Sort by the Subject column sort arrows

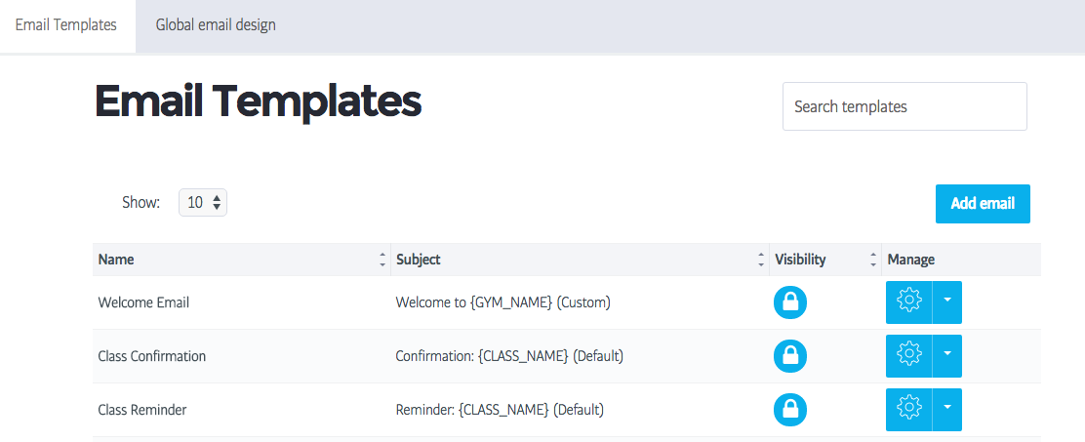pos(760,260)
